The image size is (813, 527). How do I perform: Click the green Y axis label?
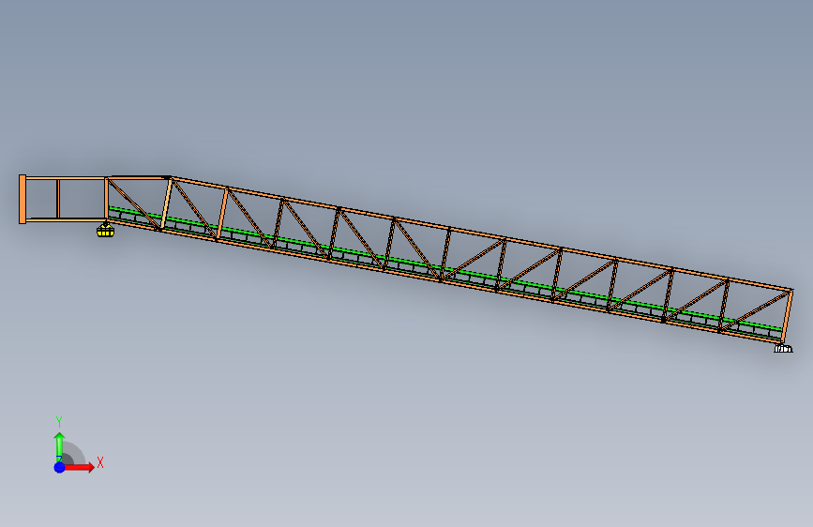pyautogui.click(x=59, y=422)
